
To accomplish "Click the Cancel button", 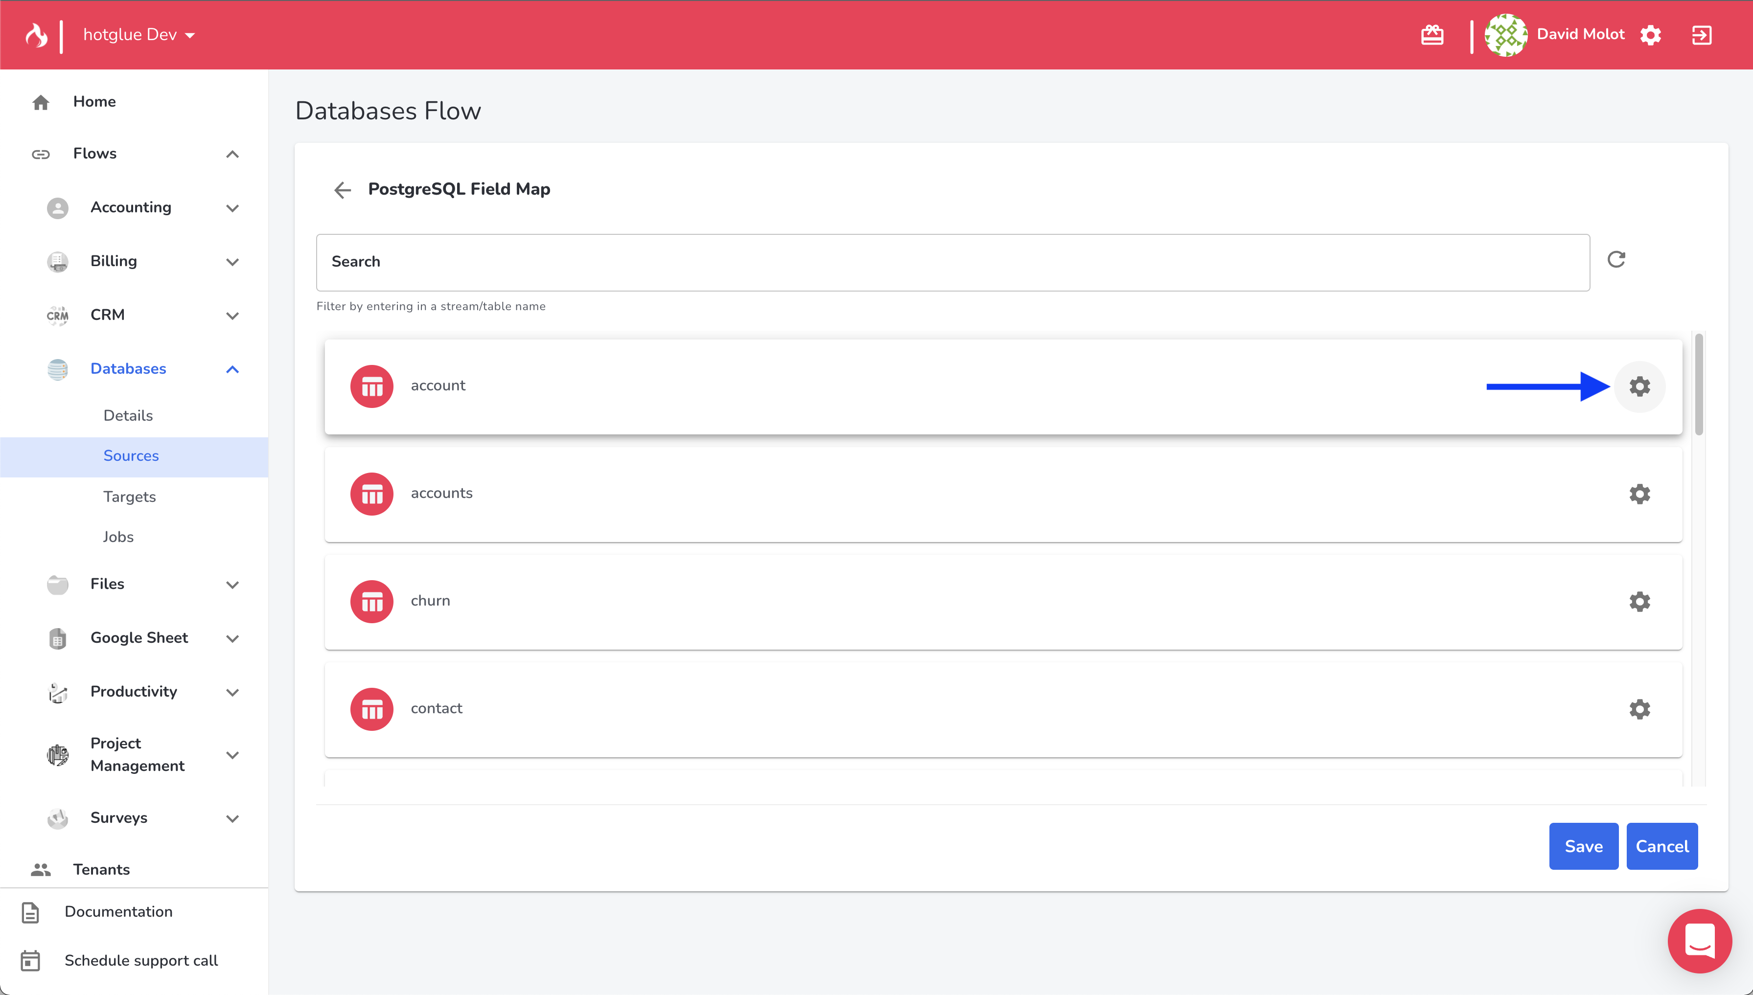I will point(1661,846).
